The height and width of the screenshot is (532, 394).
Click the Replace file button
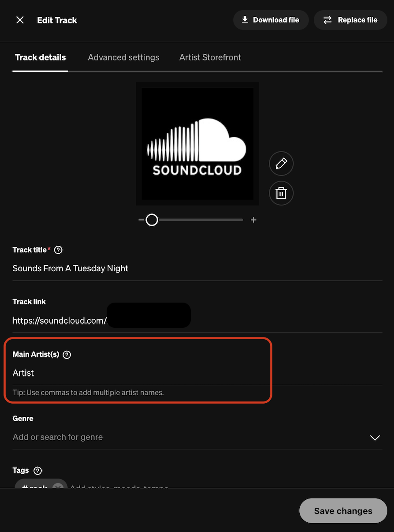(350, 20)
